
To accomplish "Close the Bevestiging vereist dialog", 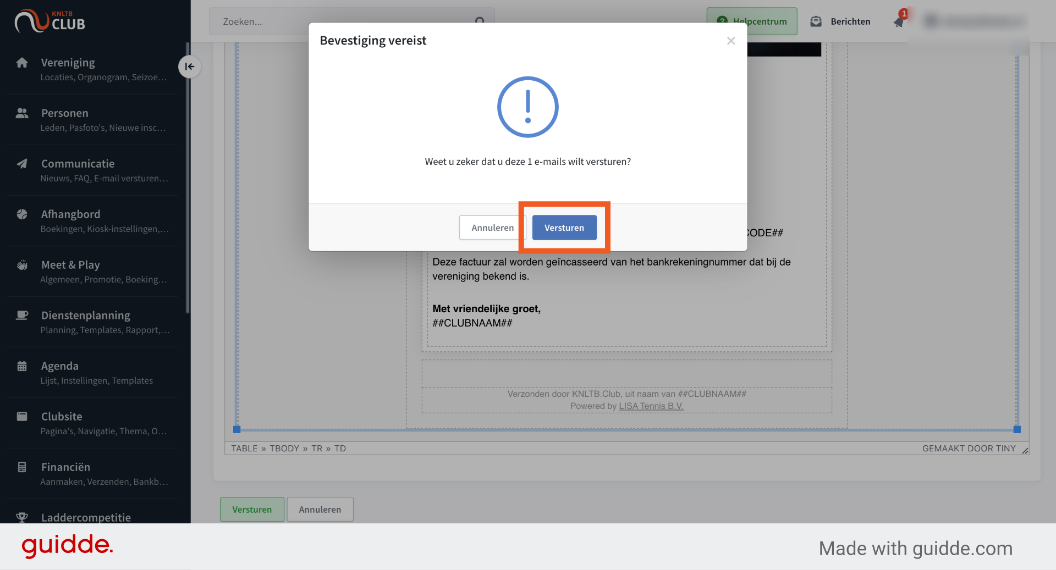I will (x=731, y=41).
